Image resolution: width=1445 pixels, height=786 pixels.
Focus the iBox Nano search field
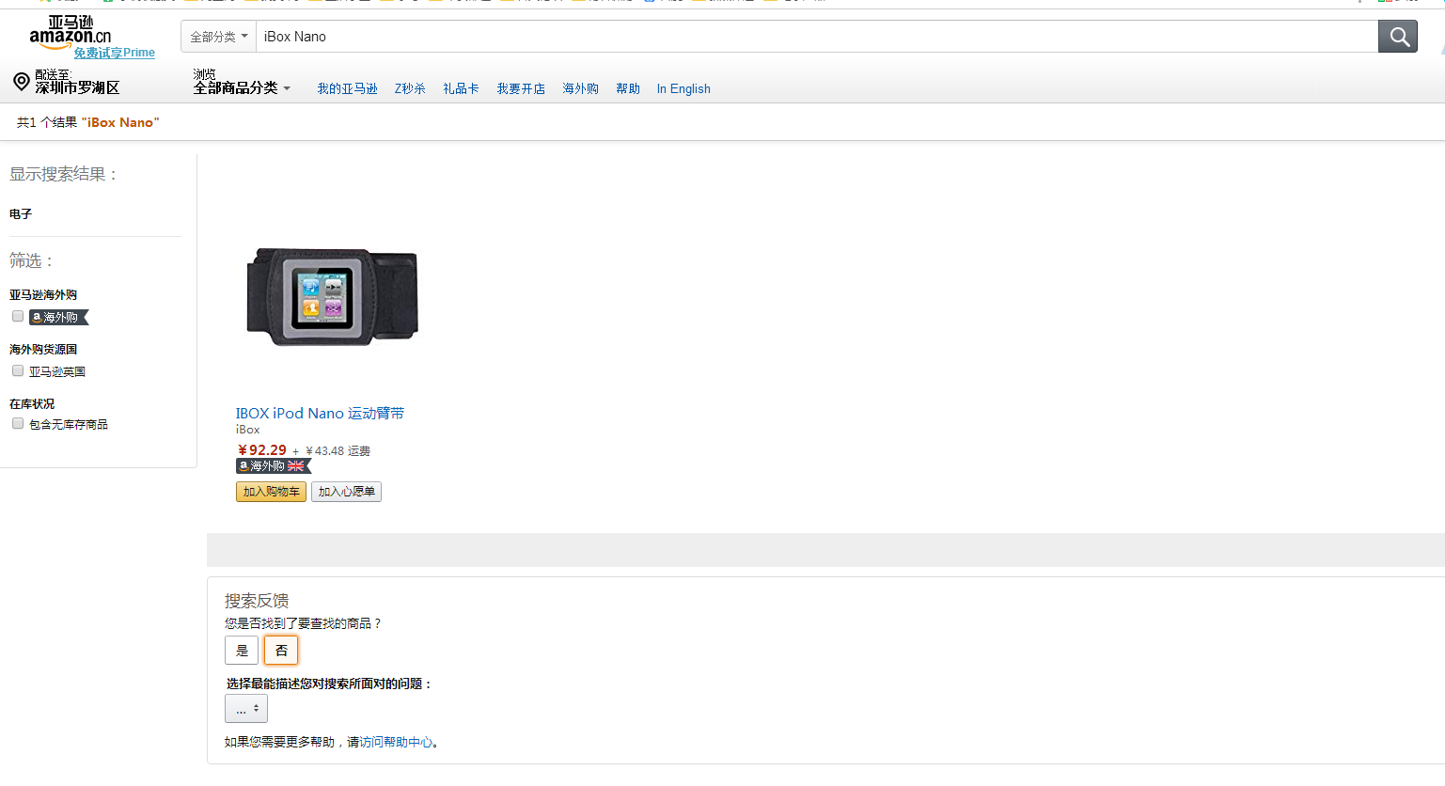click(x=817, y=37)
